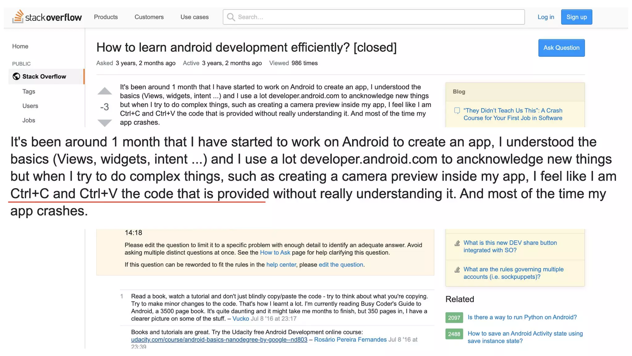Click icon beside DEV share button post
The height and width of the screenshot is (356, 632).
coord(457,243)
